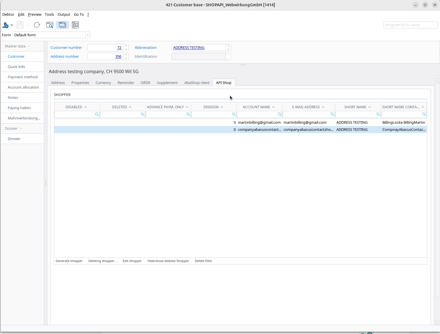Image resolution: width=440 pixels, height=334 pixels.
Task: Click the refresh icon in the toolbar
Action: click(x=37, y=25)
